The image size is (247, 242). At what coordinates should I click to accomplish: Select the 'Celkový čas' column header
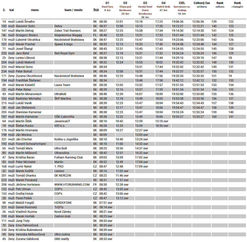tap(202, 5)
